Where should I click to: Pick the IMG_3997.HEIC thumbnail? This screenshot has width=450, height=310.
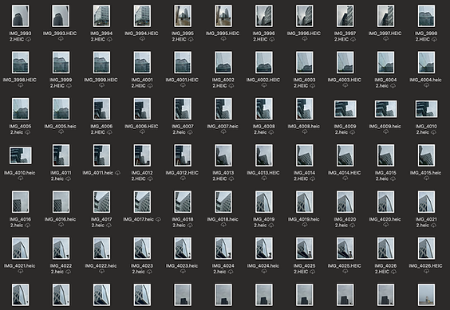coord(385,16)
